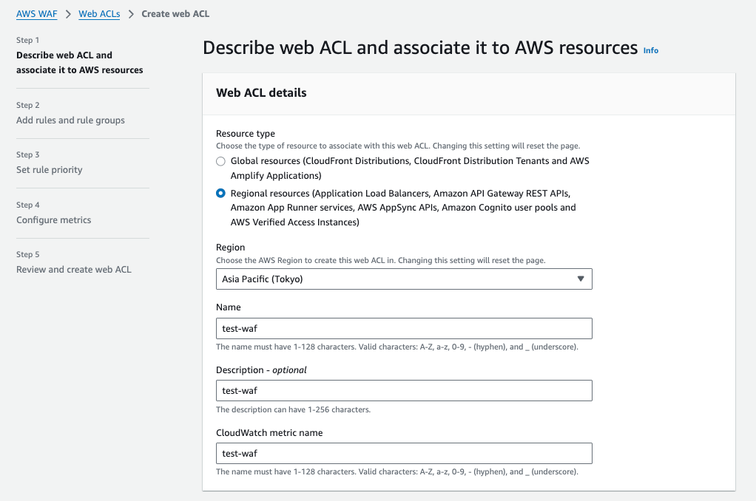Select Step 1 Describe web ACL
This screenshot has width=756, height=501.
79,63
